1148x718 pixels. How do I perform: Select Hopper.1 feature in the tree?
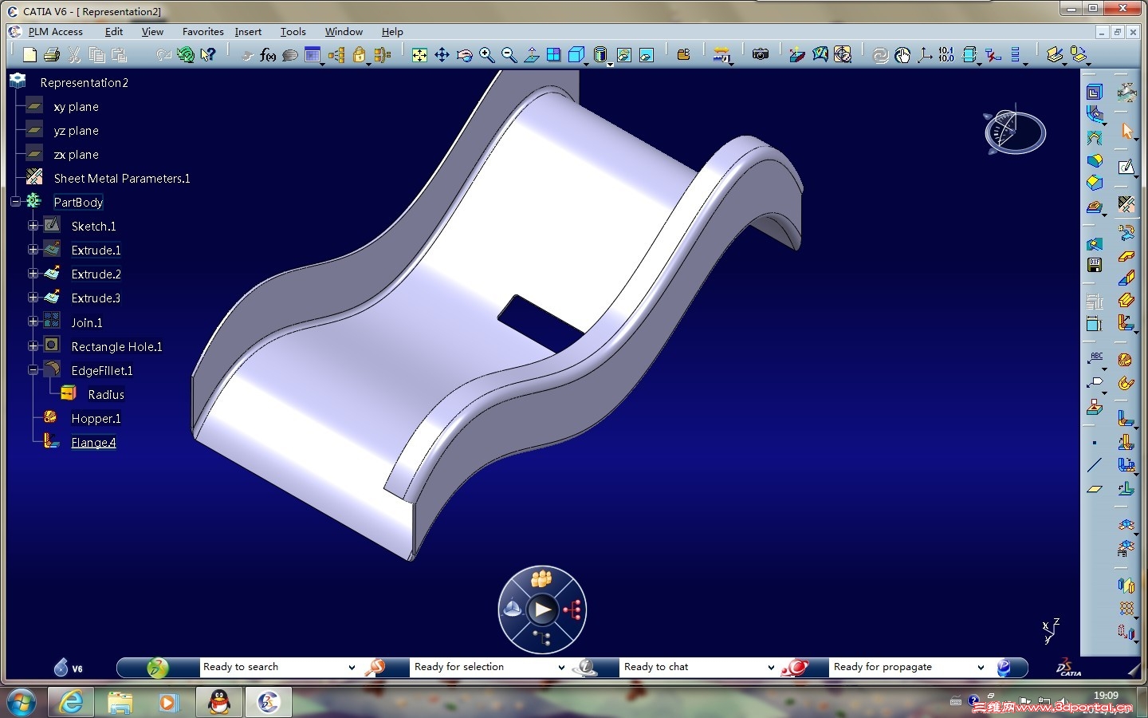point(96,418)
